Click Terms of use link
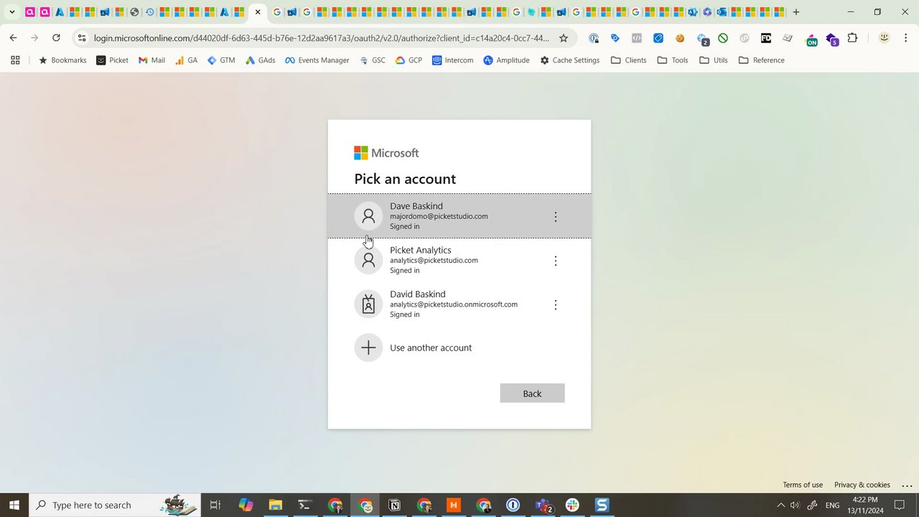This screenshot has height=517, width=919. [803, 485]
